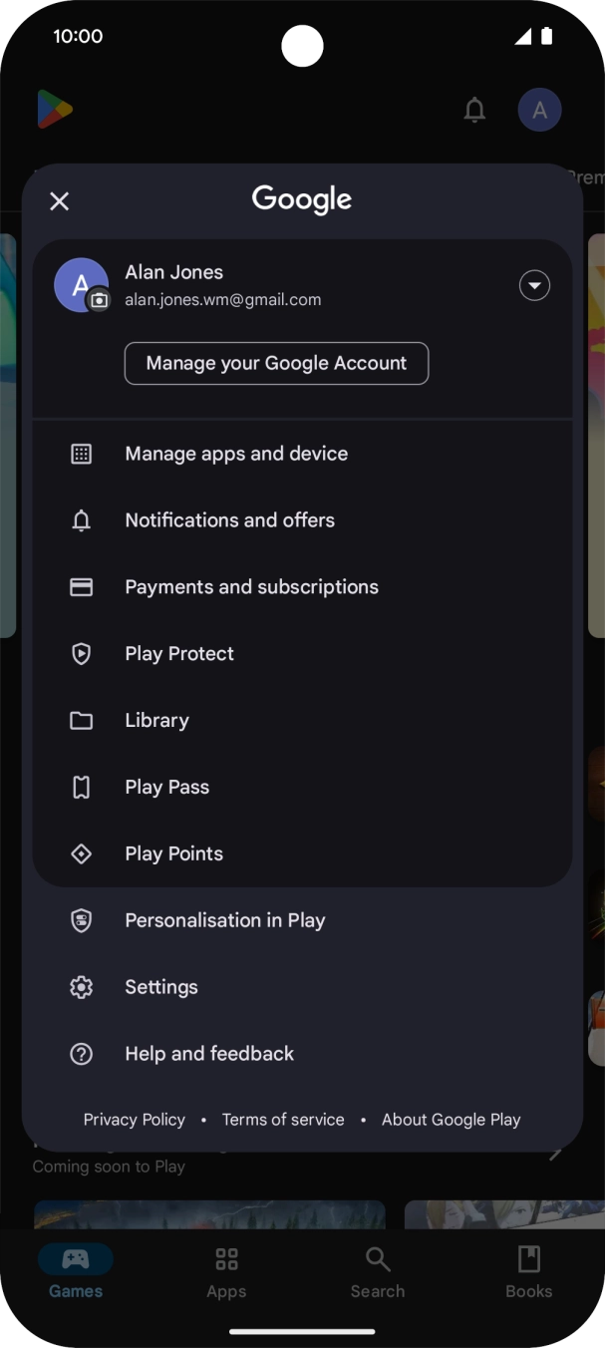
Task: Open Play Pass
Action: [x=166, y=787]
